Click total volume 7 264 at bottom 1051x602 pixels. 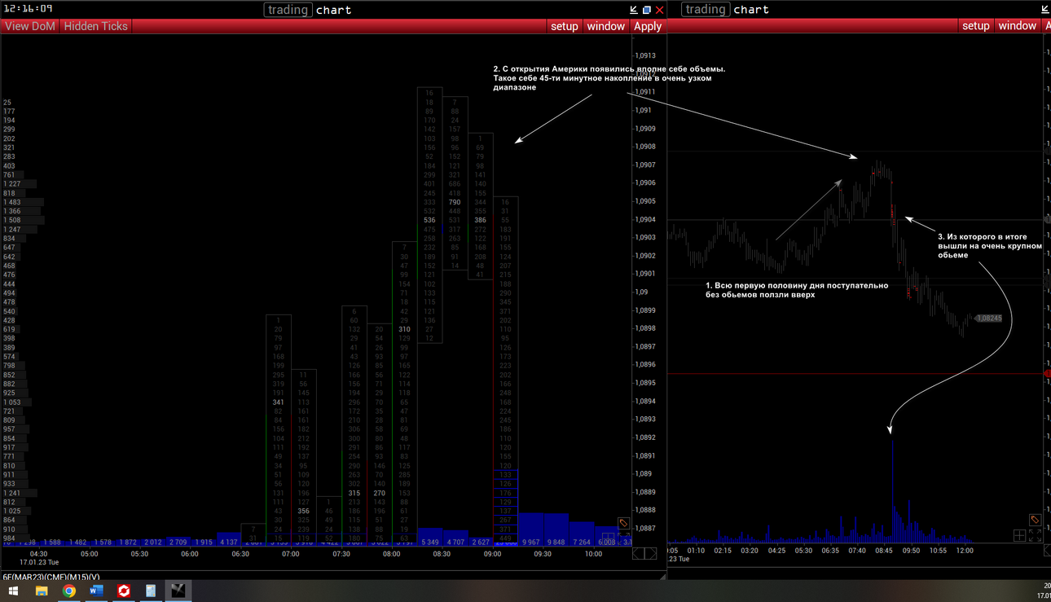pyautogui.click(x=582, y=543)
